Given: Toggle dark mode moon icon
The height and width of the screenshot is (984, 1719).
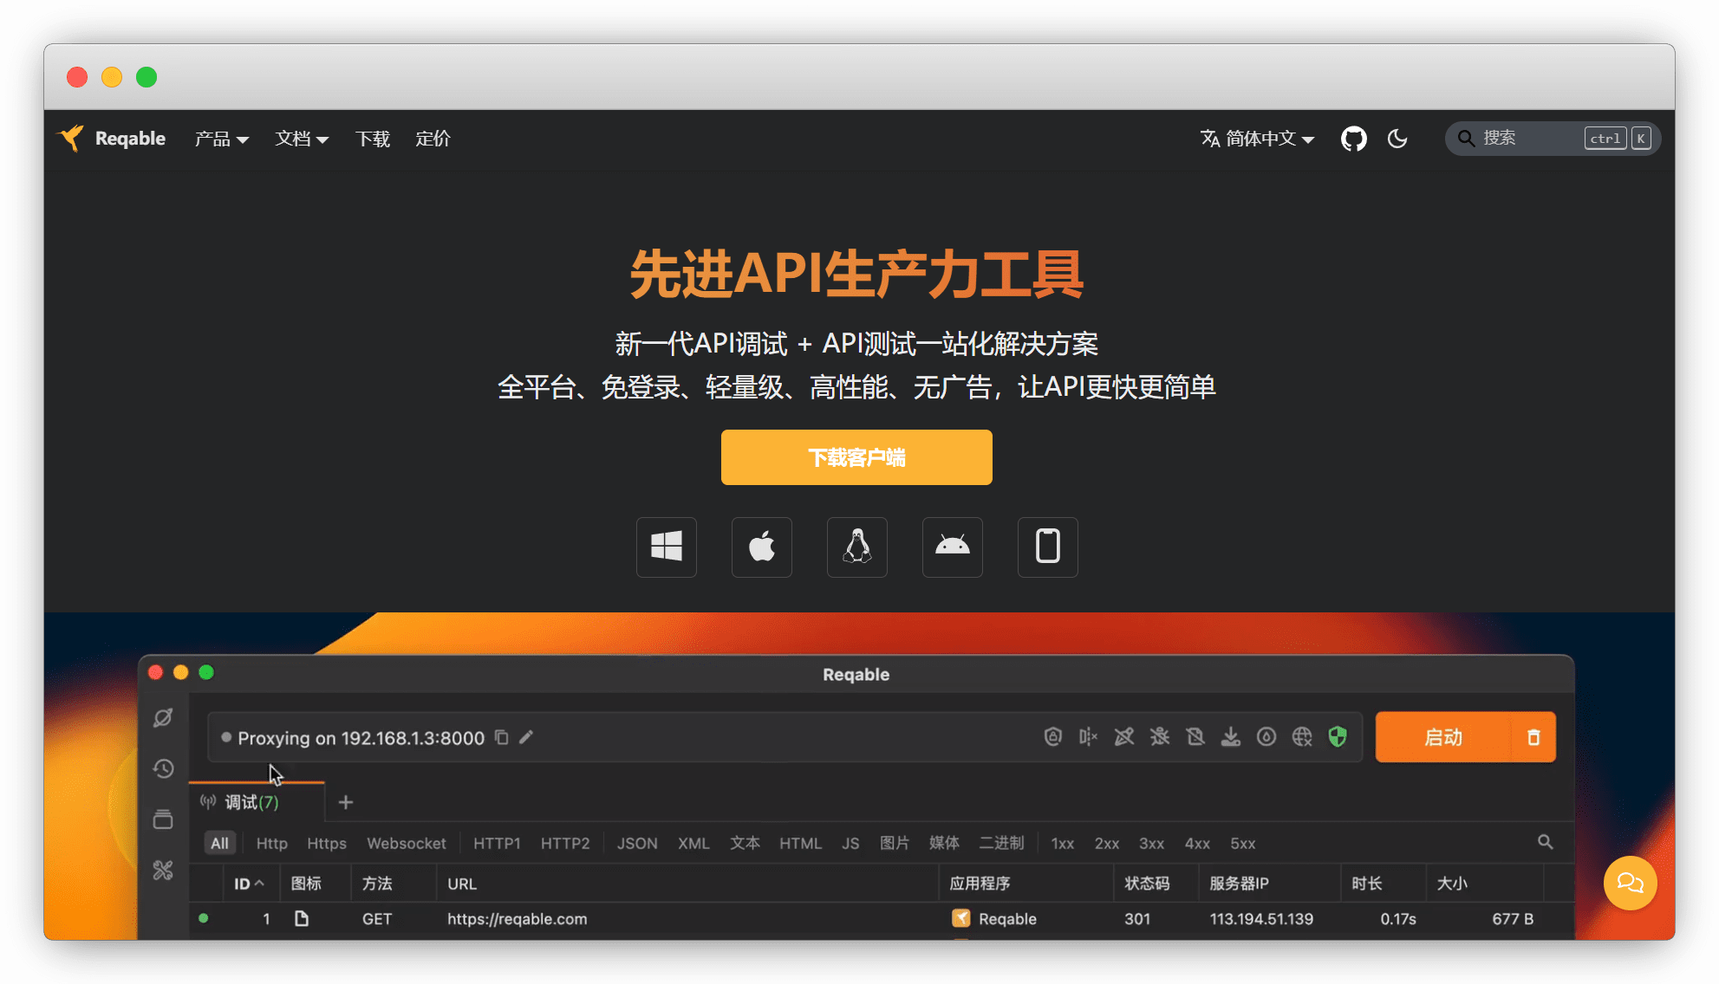Looking at the screenshot, I should pos(1397,139).
